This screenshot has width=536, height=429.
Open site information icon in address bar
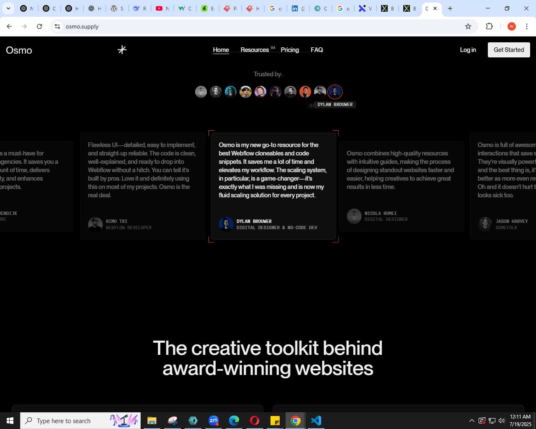(x=57, y=26)
